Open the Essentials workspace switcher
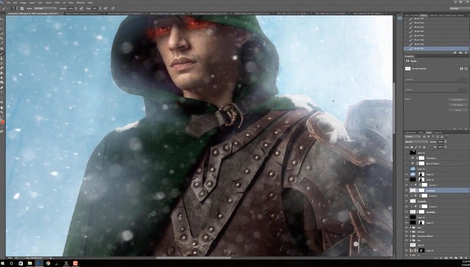The height and width of the screenshot is (267, 470). click(x=459, y=8)
